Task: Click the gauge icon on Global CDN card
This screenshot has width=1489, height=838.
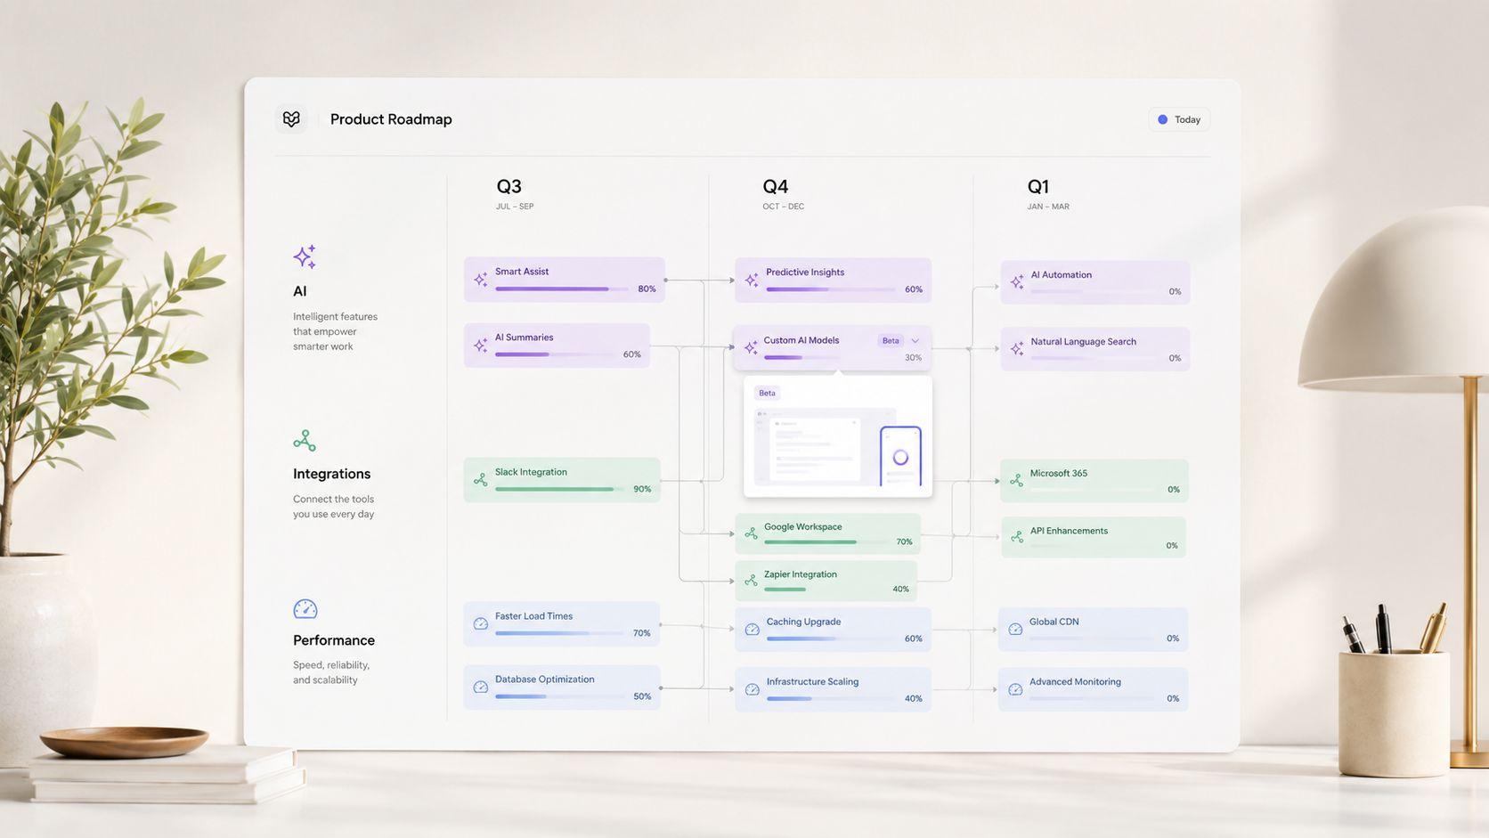Action: (x=1015, y=630)
